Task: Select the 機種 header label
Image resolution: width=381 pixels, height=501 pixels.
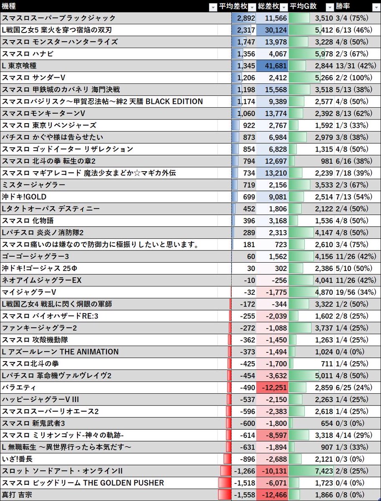Action: [10, 7]
